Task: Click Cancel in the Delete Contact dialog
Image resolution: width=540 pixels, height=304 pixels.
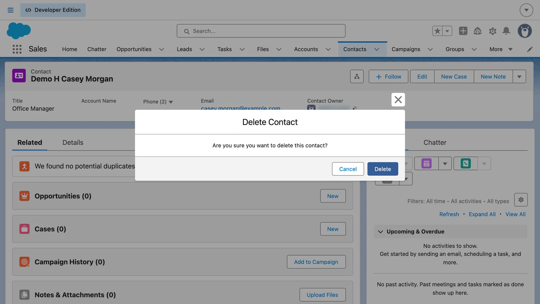Action: click(x=348, y=169)
